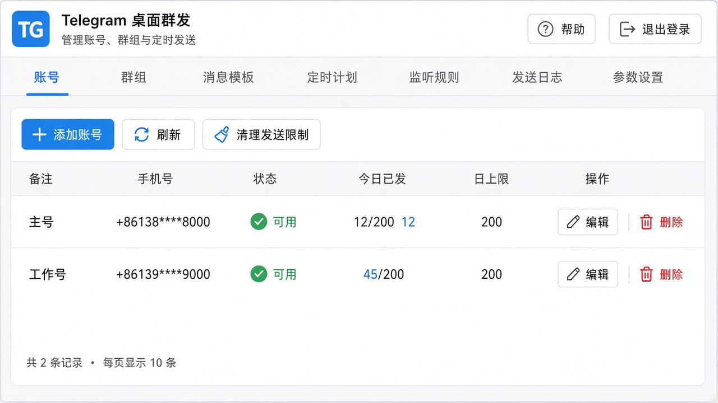Click the 200 daily limit for 主号
The height and width of the screenshot is (403, 718).
pyautogui.click(x=491, y=222)
